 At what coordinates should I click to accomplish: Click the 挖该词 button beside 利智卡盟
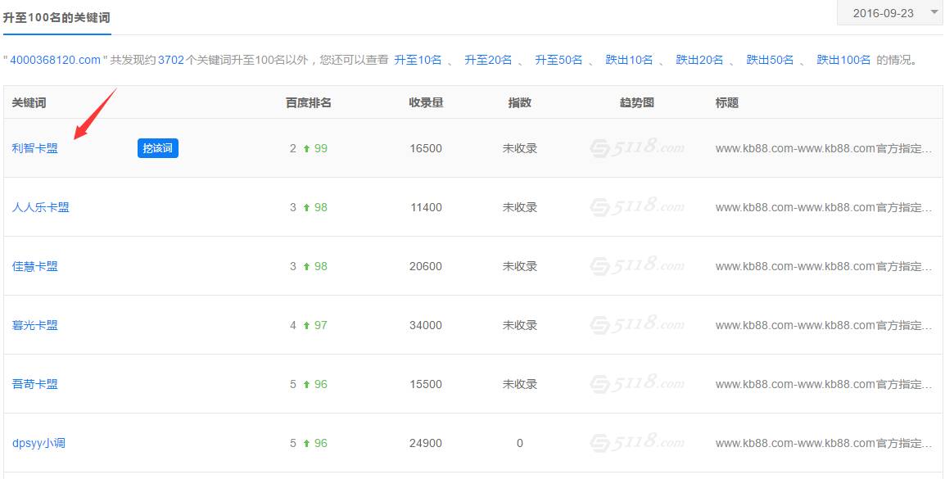(157, 148)
